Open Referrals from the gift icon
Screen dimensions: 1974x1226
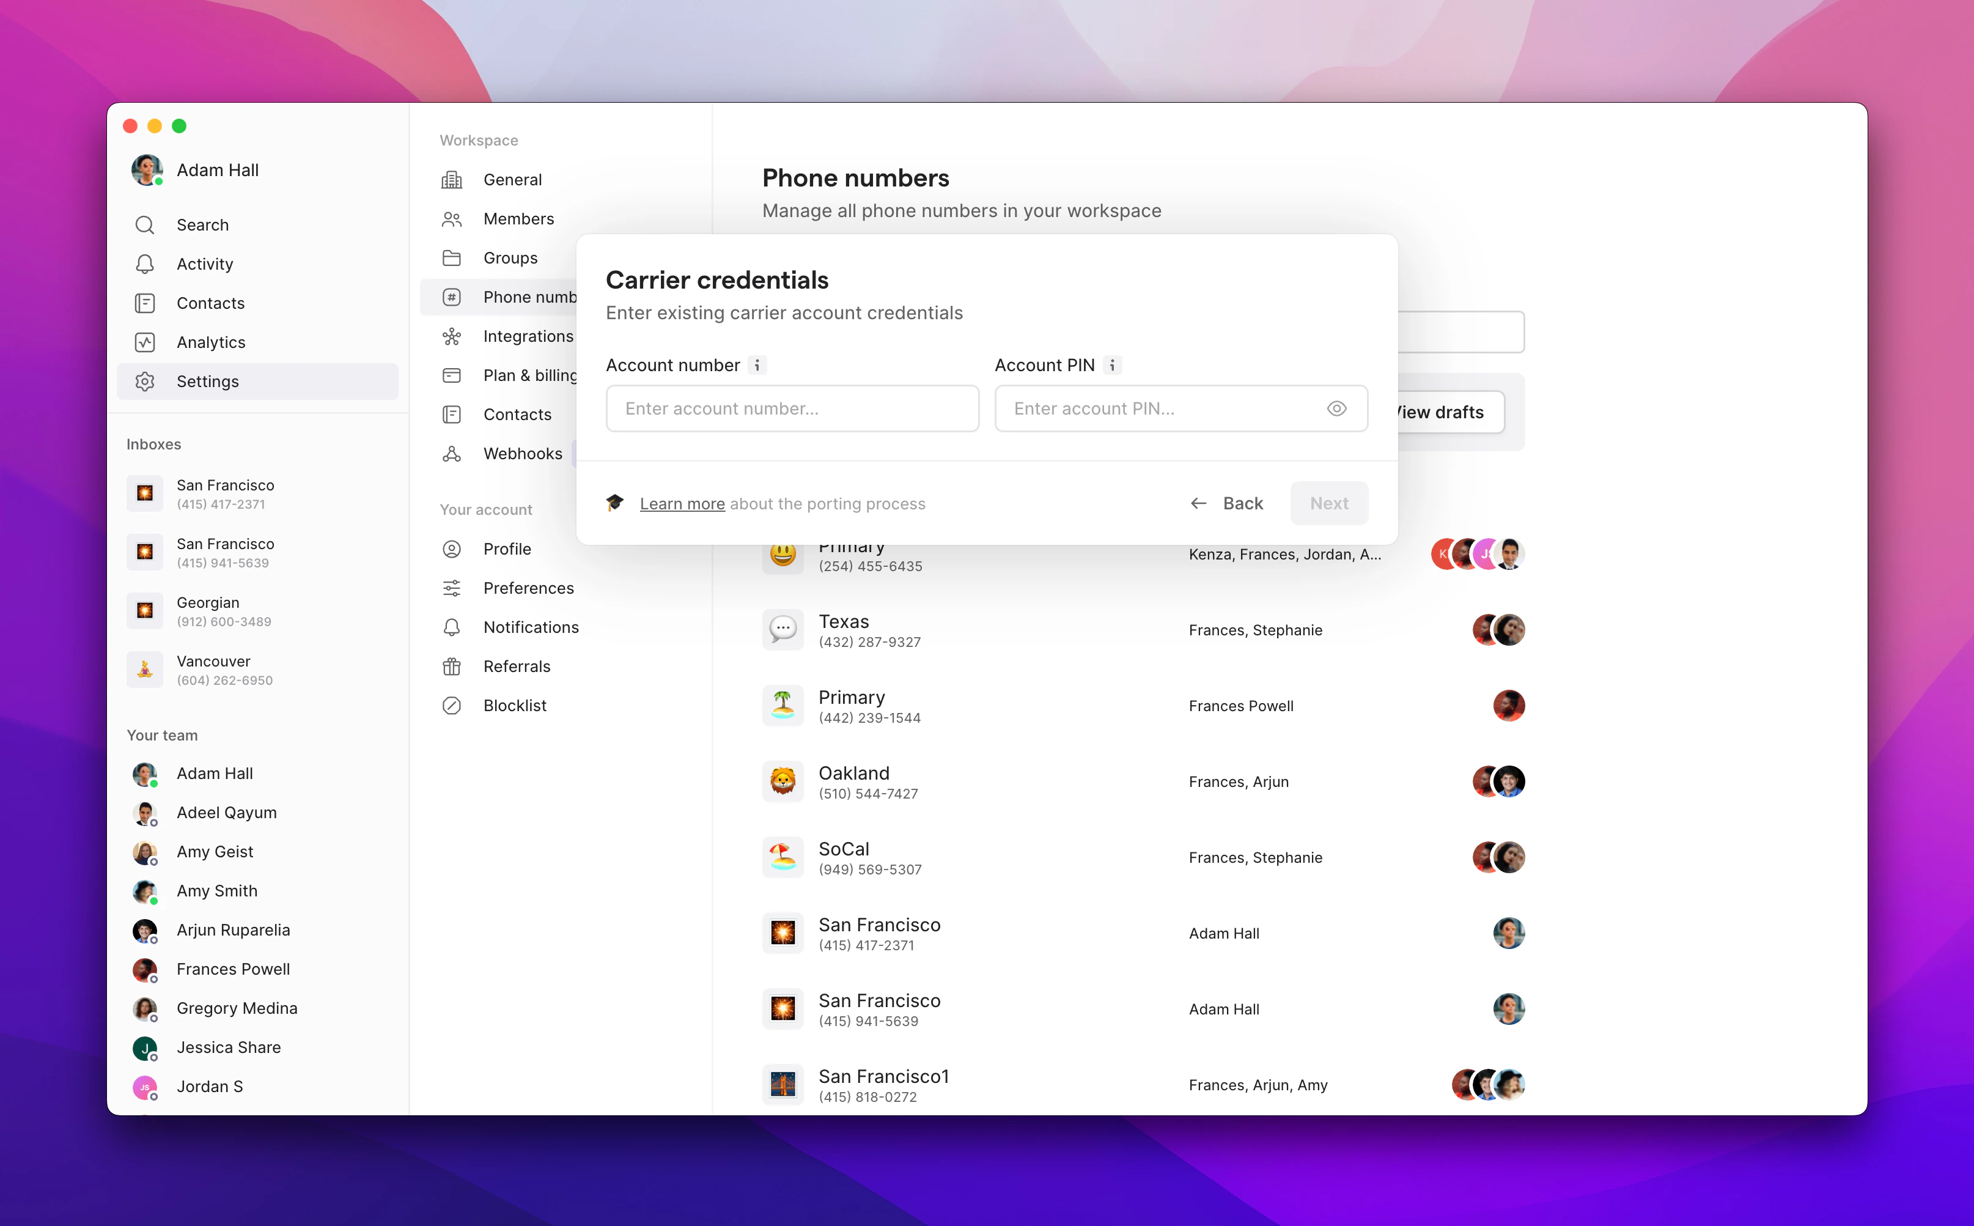click(x=452, y=667)
